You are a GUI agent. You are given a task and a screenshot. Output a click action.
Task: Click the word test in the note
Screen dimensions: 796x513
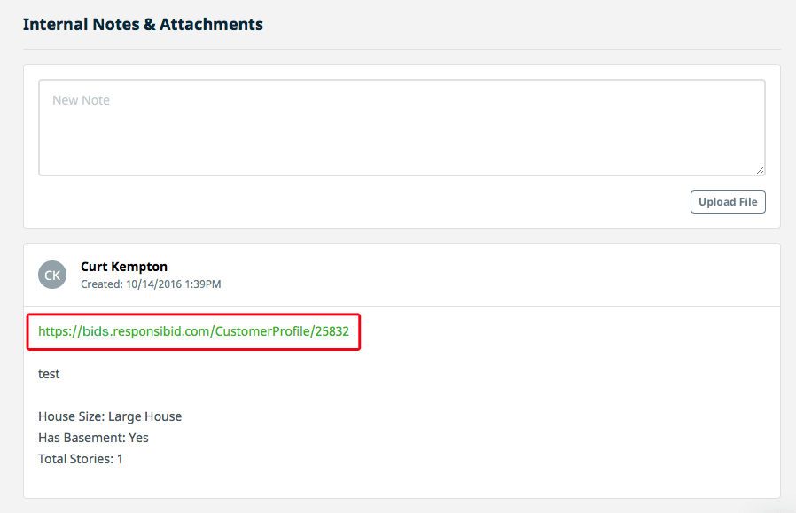(49, 374)
